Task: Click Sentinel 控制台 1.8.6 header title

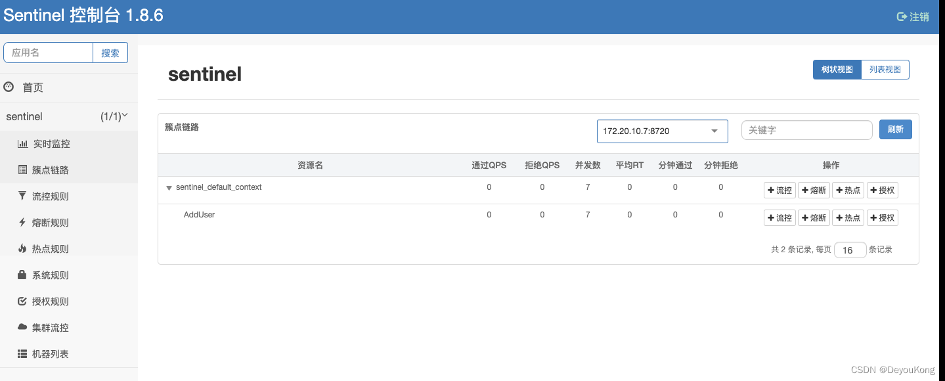Action: [x=83, y=16]
